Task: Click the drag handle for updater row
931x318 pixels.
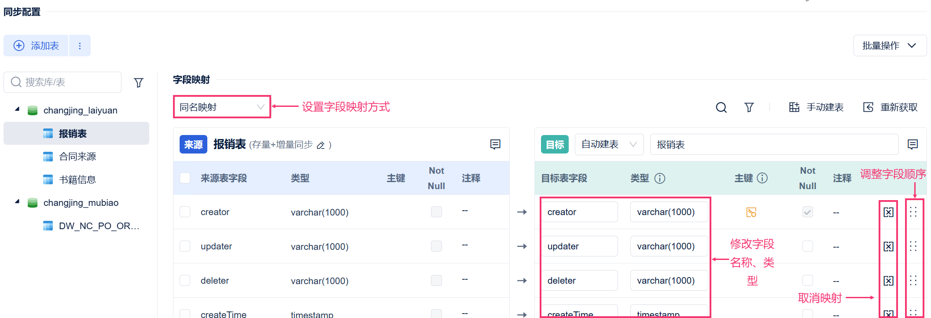Action: coord(913,246)
